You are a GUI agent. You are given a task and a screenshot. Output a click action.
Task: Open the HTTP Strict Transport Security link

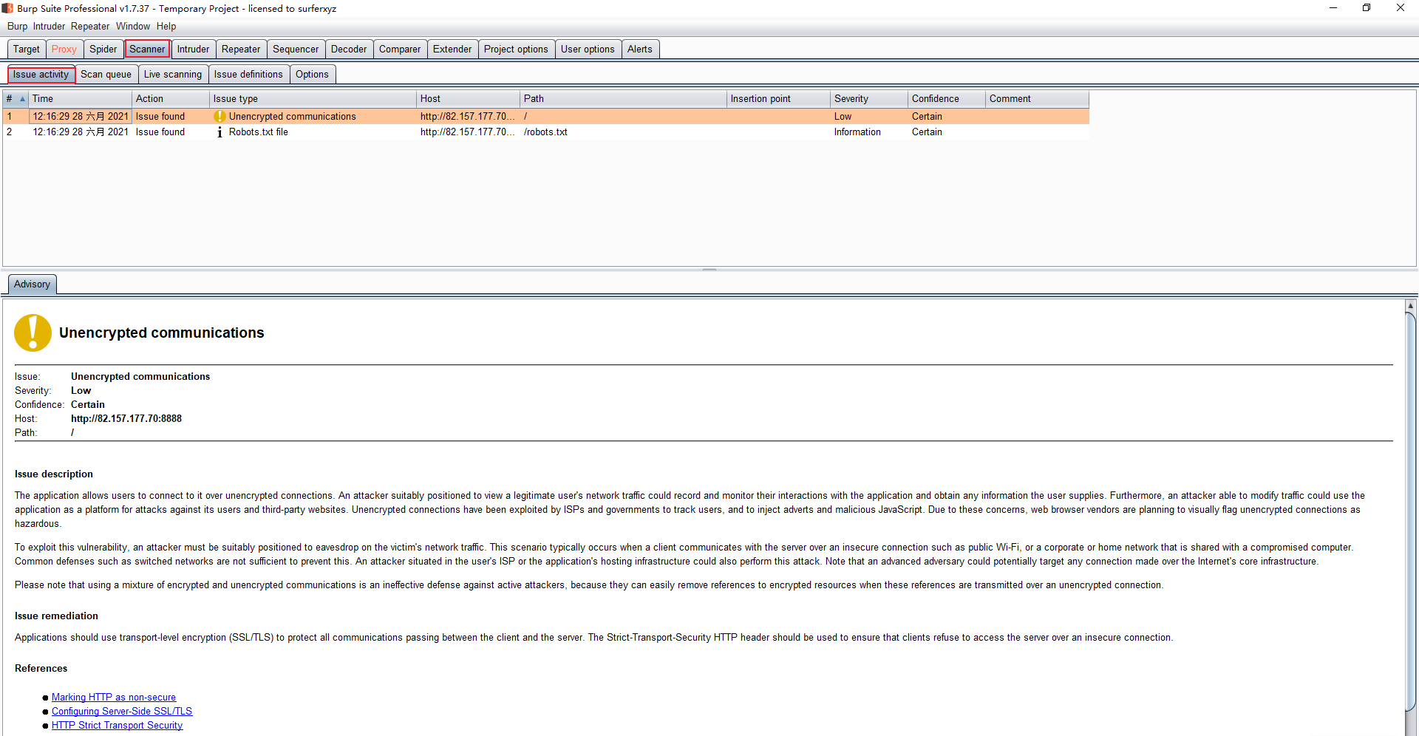click(x=117, y=726)
